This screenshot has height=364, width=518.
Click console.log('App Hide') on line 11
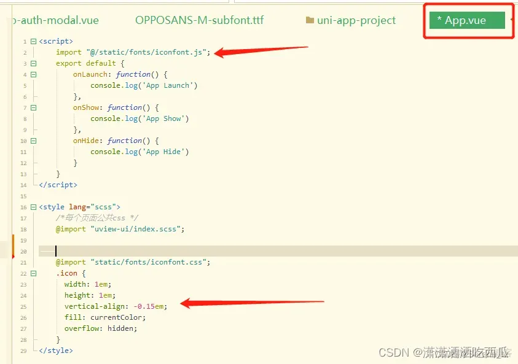[139, 152]
